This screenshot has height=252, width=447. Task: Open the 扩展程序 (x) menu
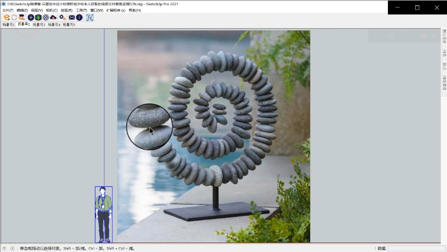pyautogui.click(x=116, y=10)
